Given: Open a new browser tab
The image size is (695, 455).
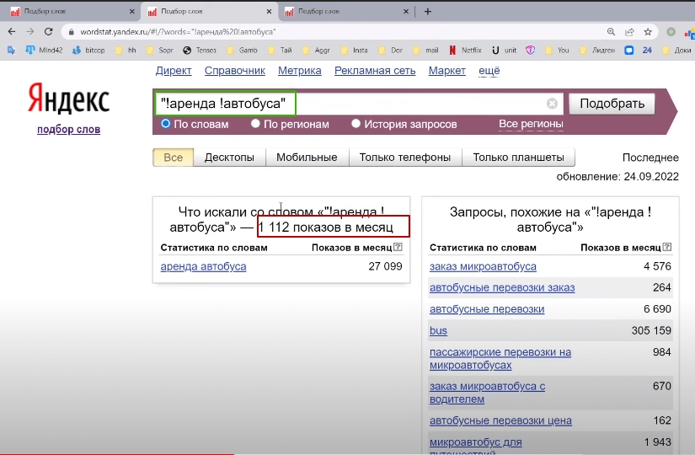Looking at the screenshot, I should [x=427, y=12].
